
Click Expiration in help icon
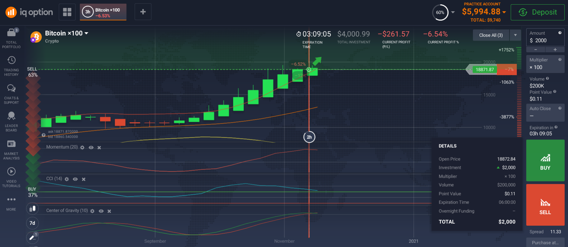(x=556, y=127)
